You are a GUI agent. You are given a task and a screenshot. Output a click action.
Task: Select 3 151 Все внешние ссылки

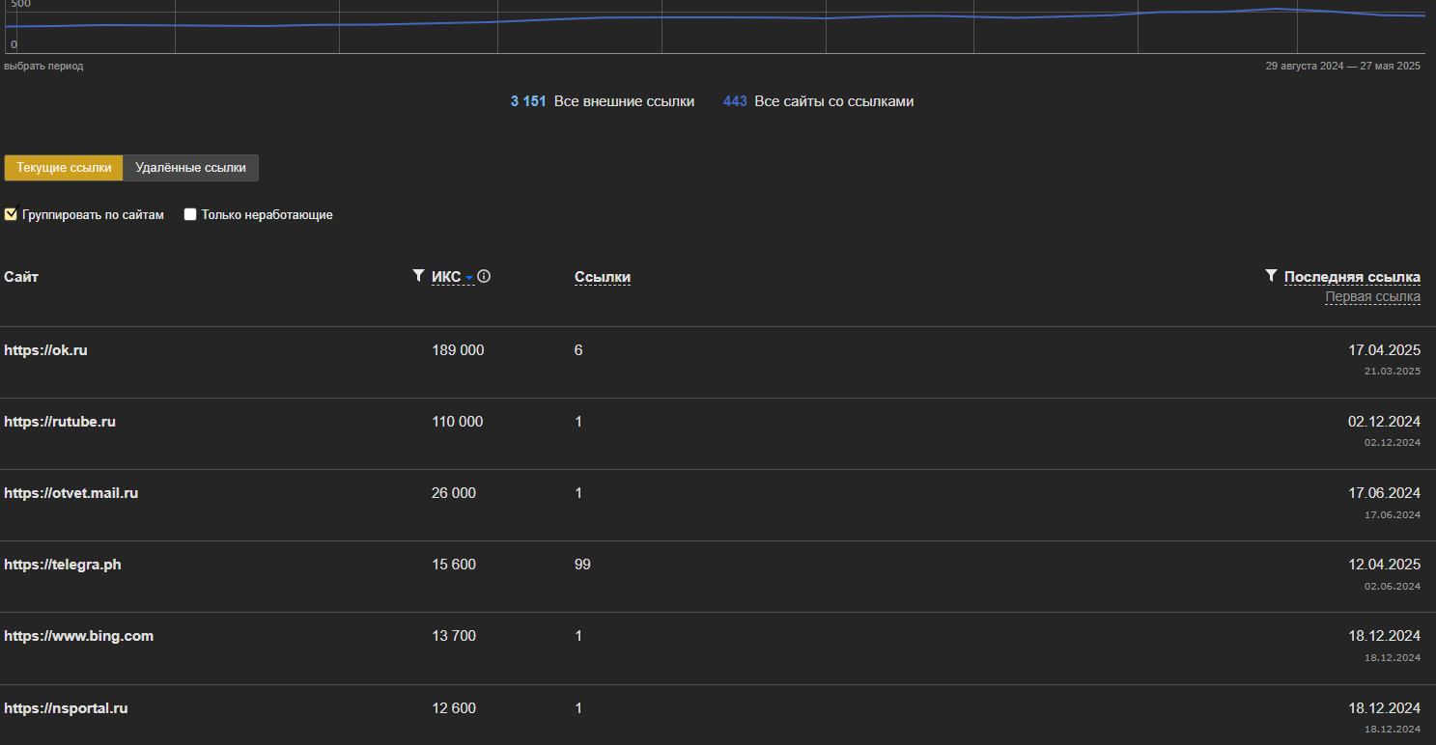click(x=603, y=101)
